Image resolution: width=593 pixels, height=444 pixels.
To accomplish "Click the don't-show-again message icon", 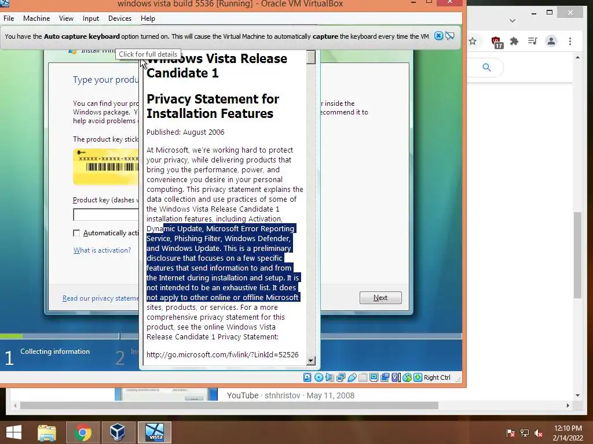I will click(449, 36).
